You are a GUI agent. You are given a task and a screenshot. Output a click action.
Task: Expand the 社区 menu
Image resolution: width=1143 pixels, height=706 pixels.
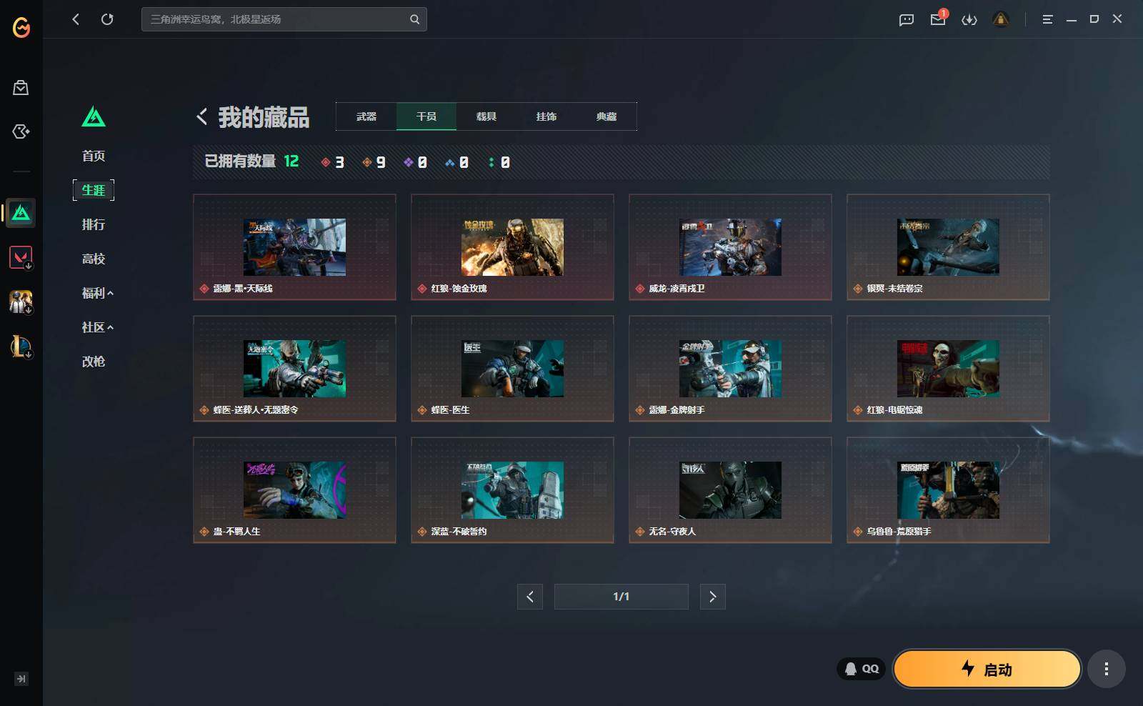[97, 327]
